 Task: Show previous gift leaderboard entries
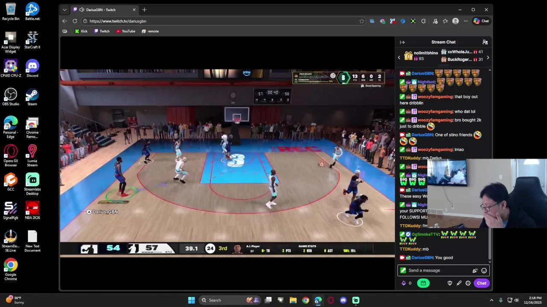coord(399,58)
